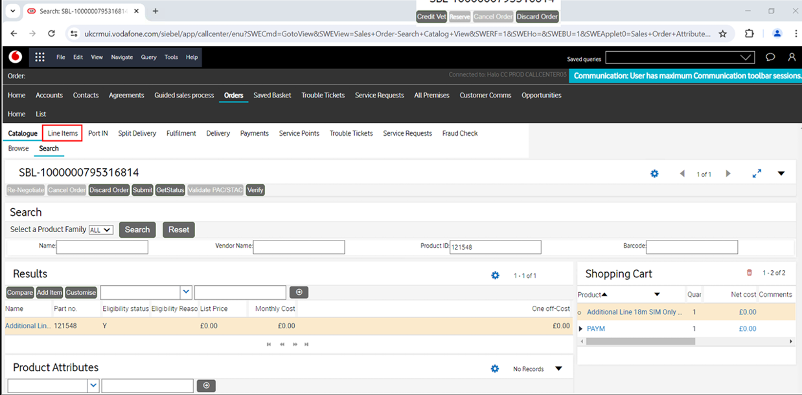Screen dimensions: 802x395
Task: Go to next page of Results
Action: 294,345
